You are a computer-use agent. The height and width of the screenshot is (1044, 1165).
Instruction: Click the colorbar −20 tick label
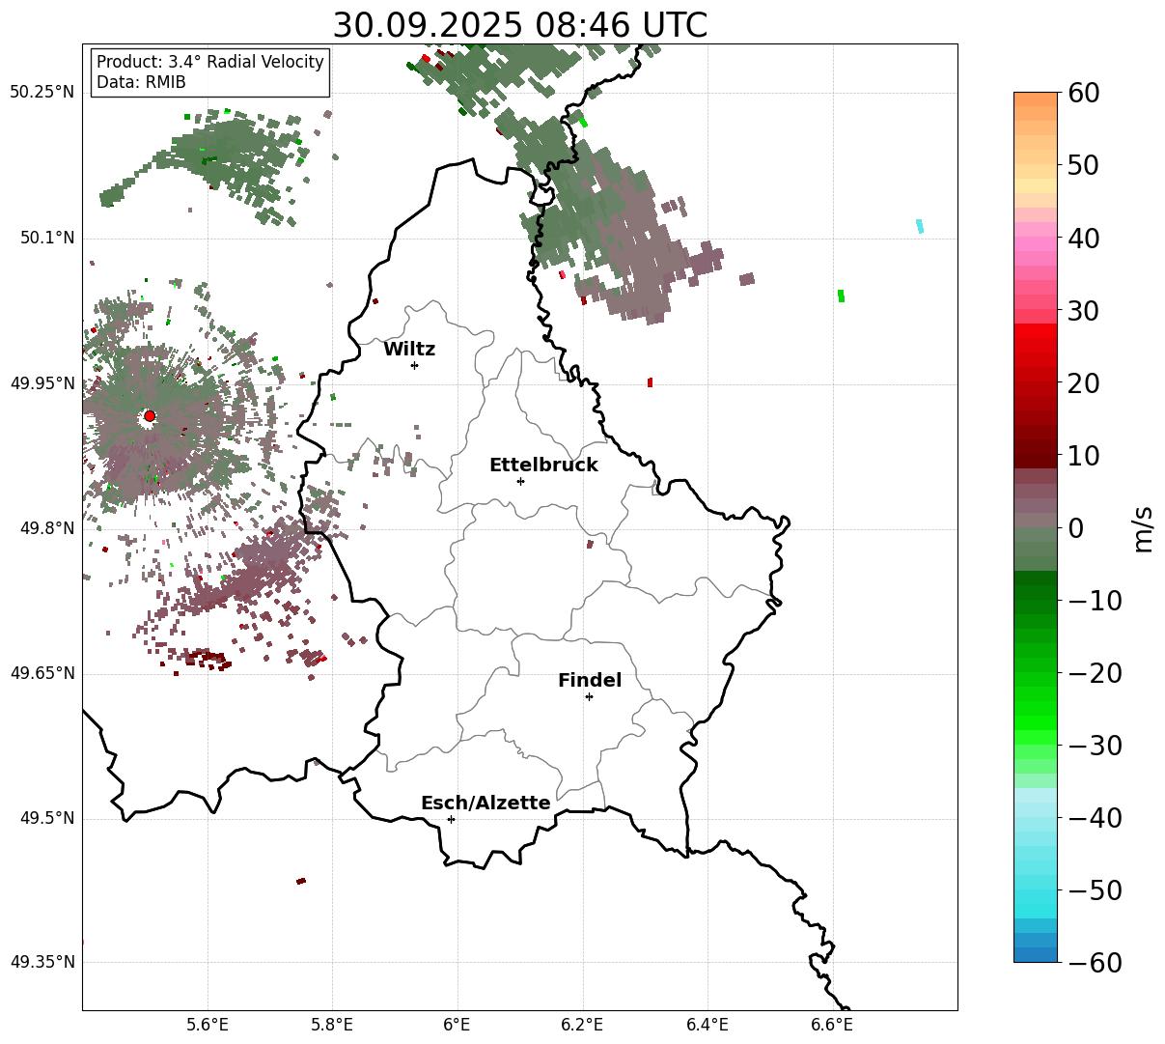(x=1095, y=673)
